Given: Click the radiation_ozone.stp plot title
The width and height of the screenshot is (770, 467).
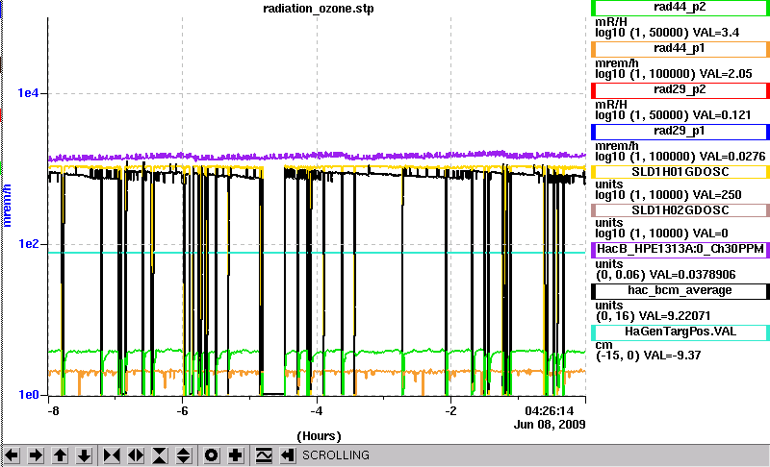Looking at the screenshot, I should 319,9.
